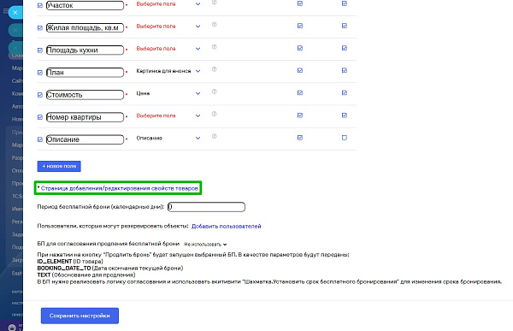Open the Цена dropdown in Стоимость row
The height and width of the screenshot is (331, 513).
click(x=168, y=93)
